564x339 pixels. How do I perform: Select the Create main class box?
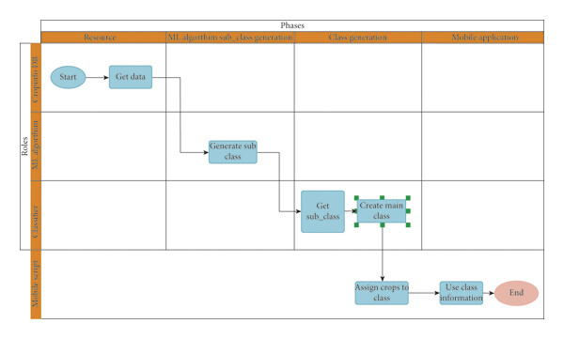point(382,211)
